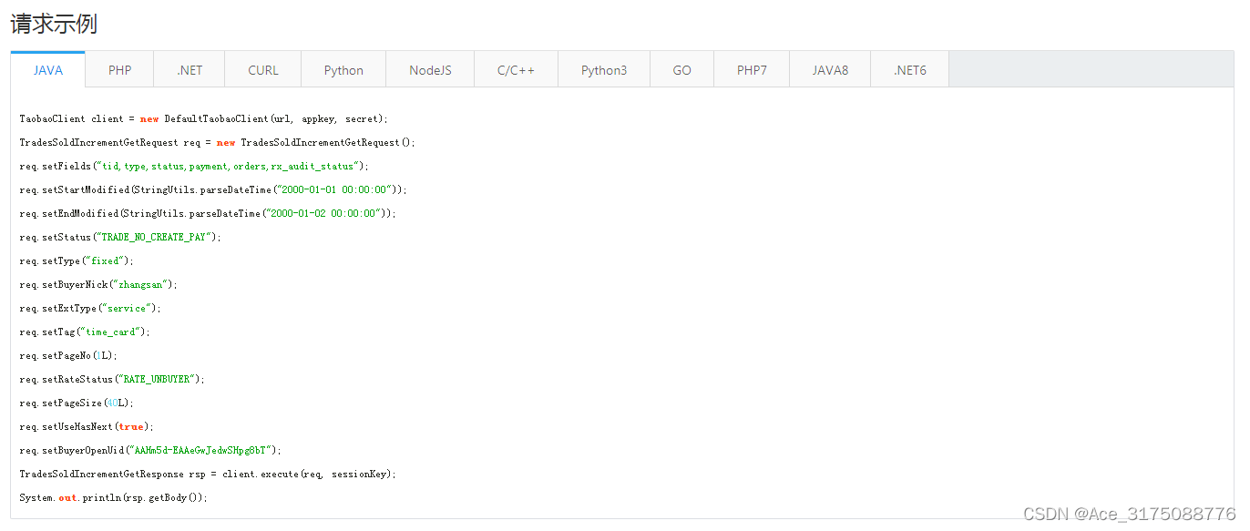Click the req.setTag("time_card") line
1250x531 pixels.
(x=85, y=332)
